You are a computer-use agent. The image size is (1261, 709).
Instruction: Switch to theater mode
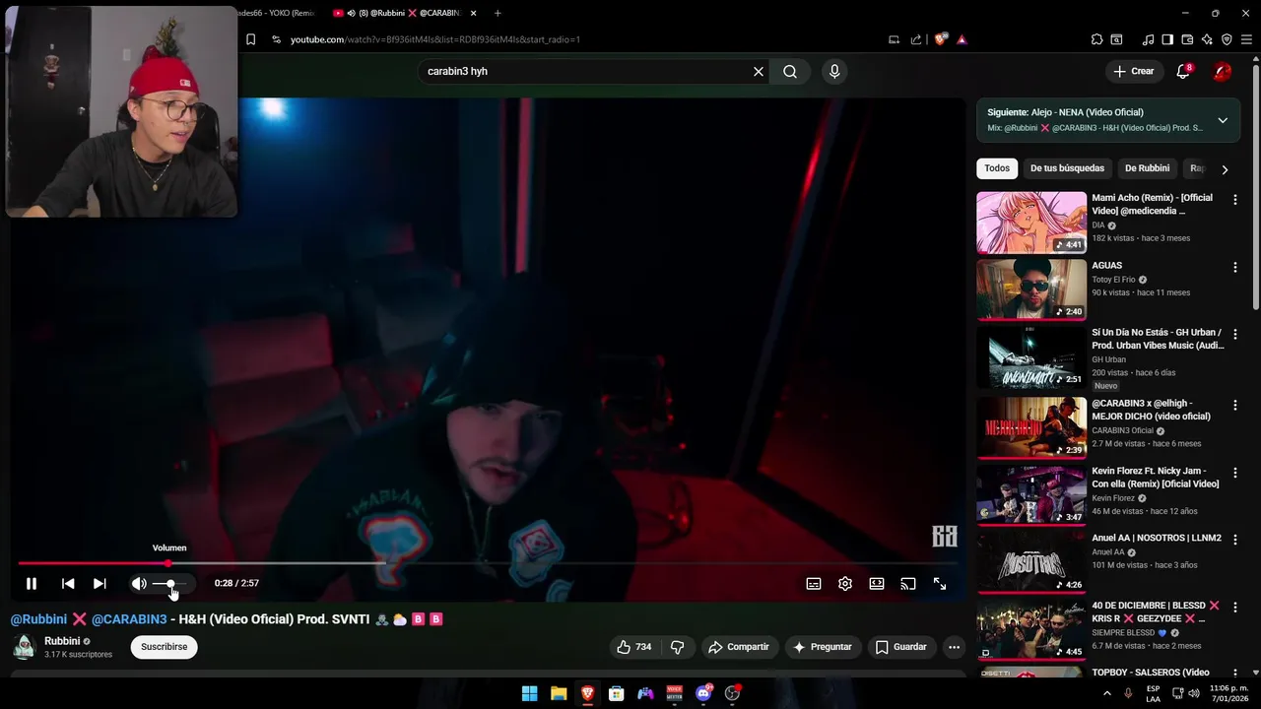877,584
